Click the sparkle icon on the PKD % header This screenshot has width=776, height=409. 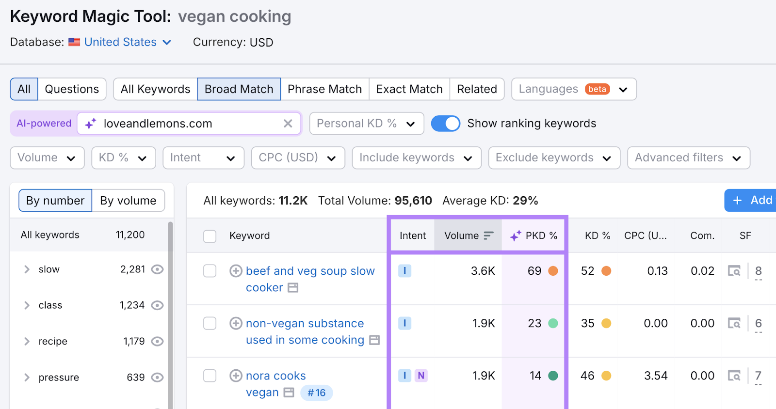[x=516, y=236]
